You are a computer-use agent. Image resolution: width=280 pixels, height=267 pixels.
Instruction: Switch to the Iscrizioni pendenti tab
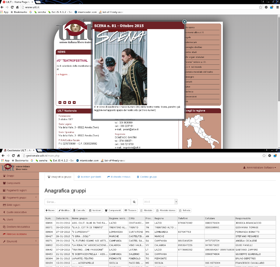point(89,177)
